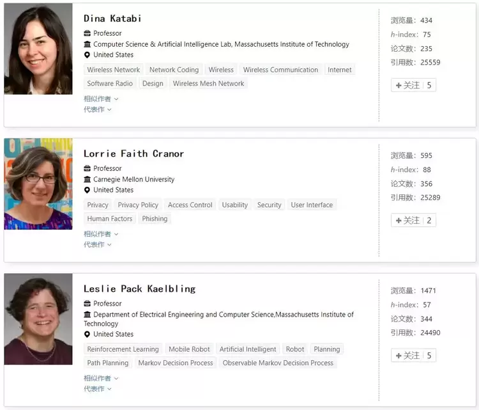This screenshot has height=410, width=479.
Task: Click the professor title icon under Leslie Pack Kaelbling
Action: tap(87, 304)
